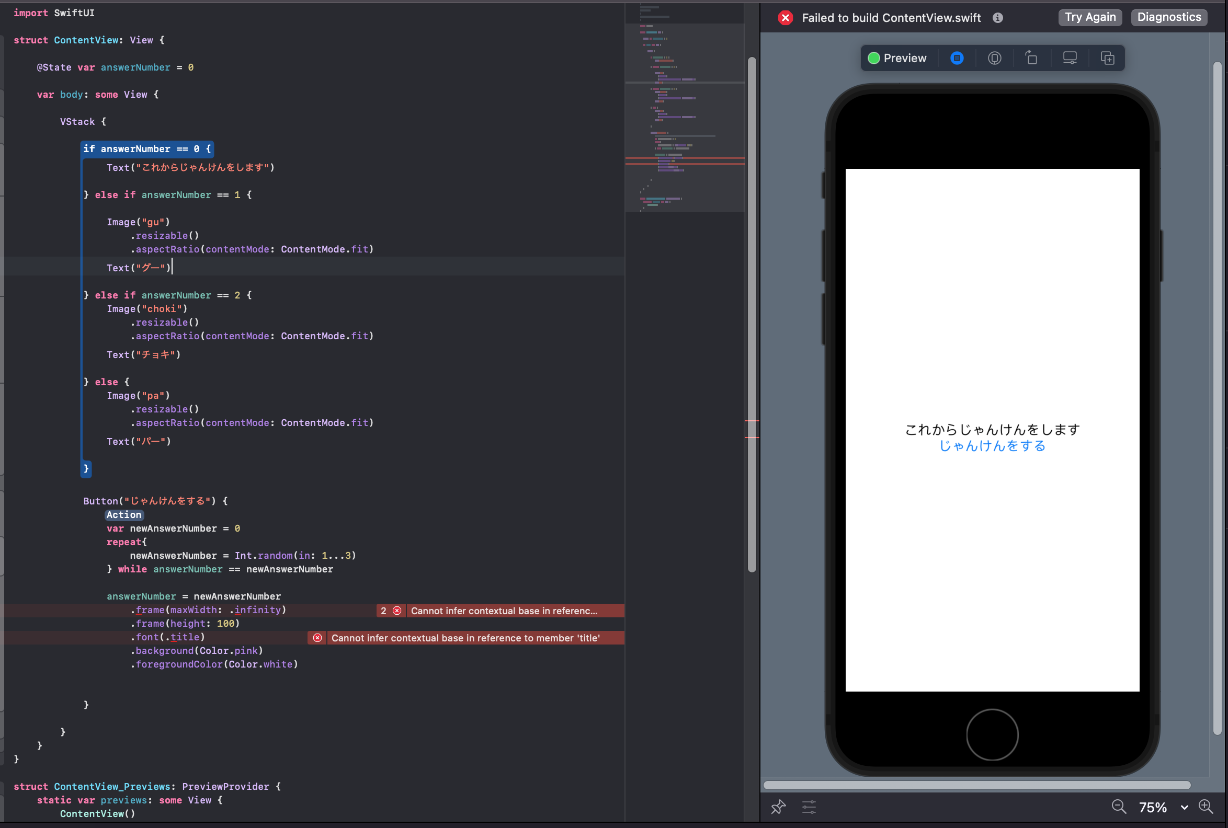Click the preview on device icon

tap(995, 58)
